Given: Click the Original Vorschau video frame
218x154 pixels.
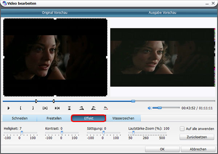Looking at the screenshot, I should point(55,57).
